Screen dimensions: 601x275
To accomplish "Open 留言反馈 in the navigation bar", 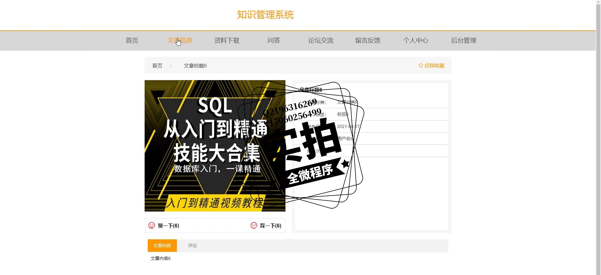I will point(367,40).
